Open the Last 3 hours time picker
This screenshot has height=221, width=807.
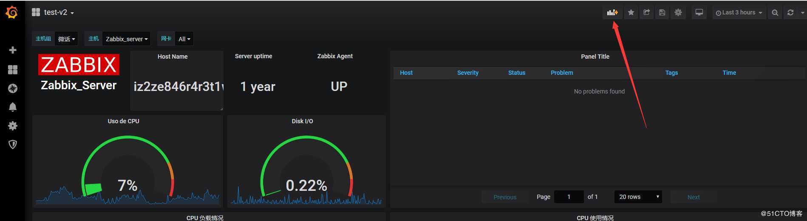point(739,12)
